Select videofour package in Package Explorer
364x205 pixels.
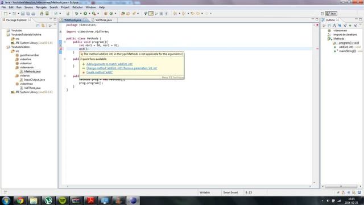coord(26,63)
